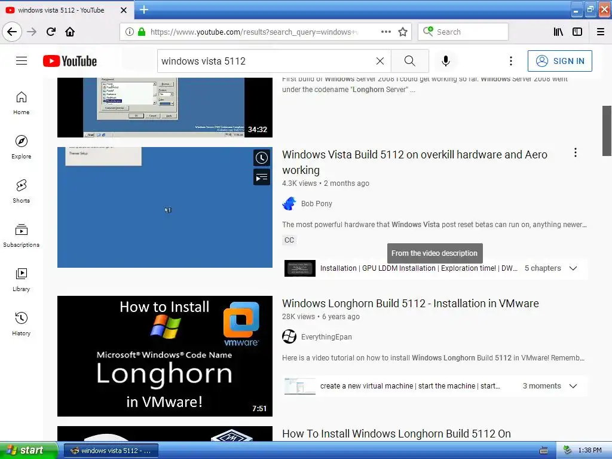Open Explore in YouTube sidebar

[22, 147]
